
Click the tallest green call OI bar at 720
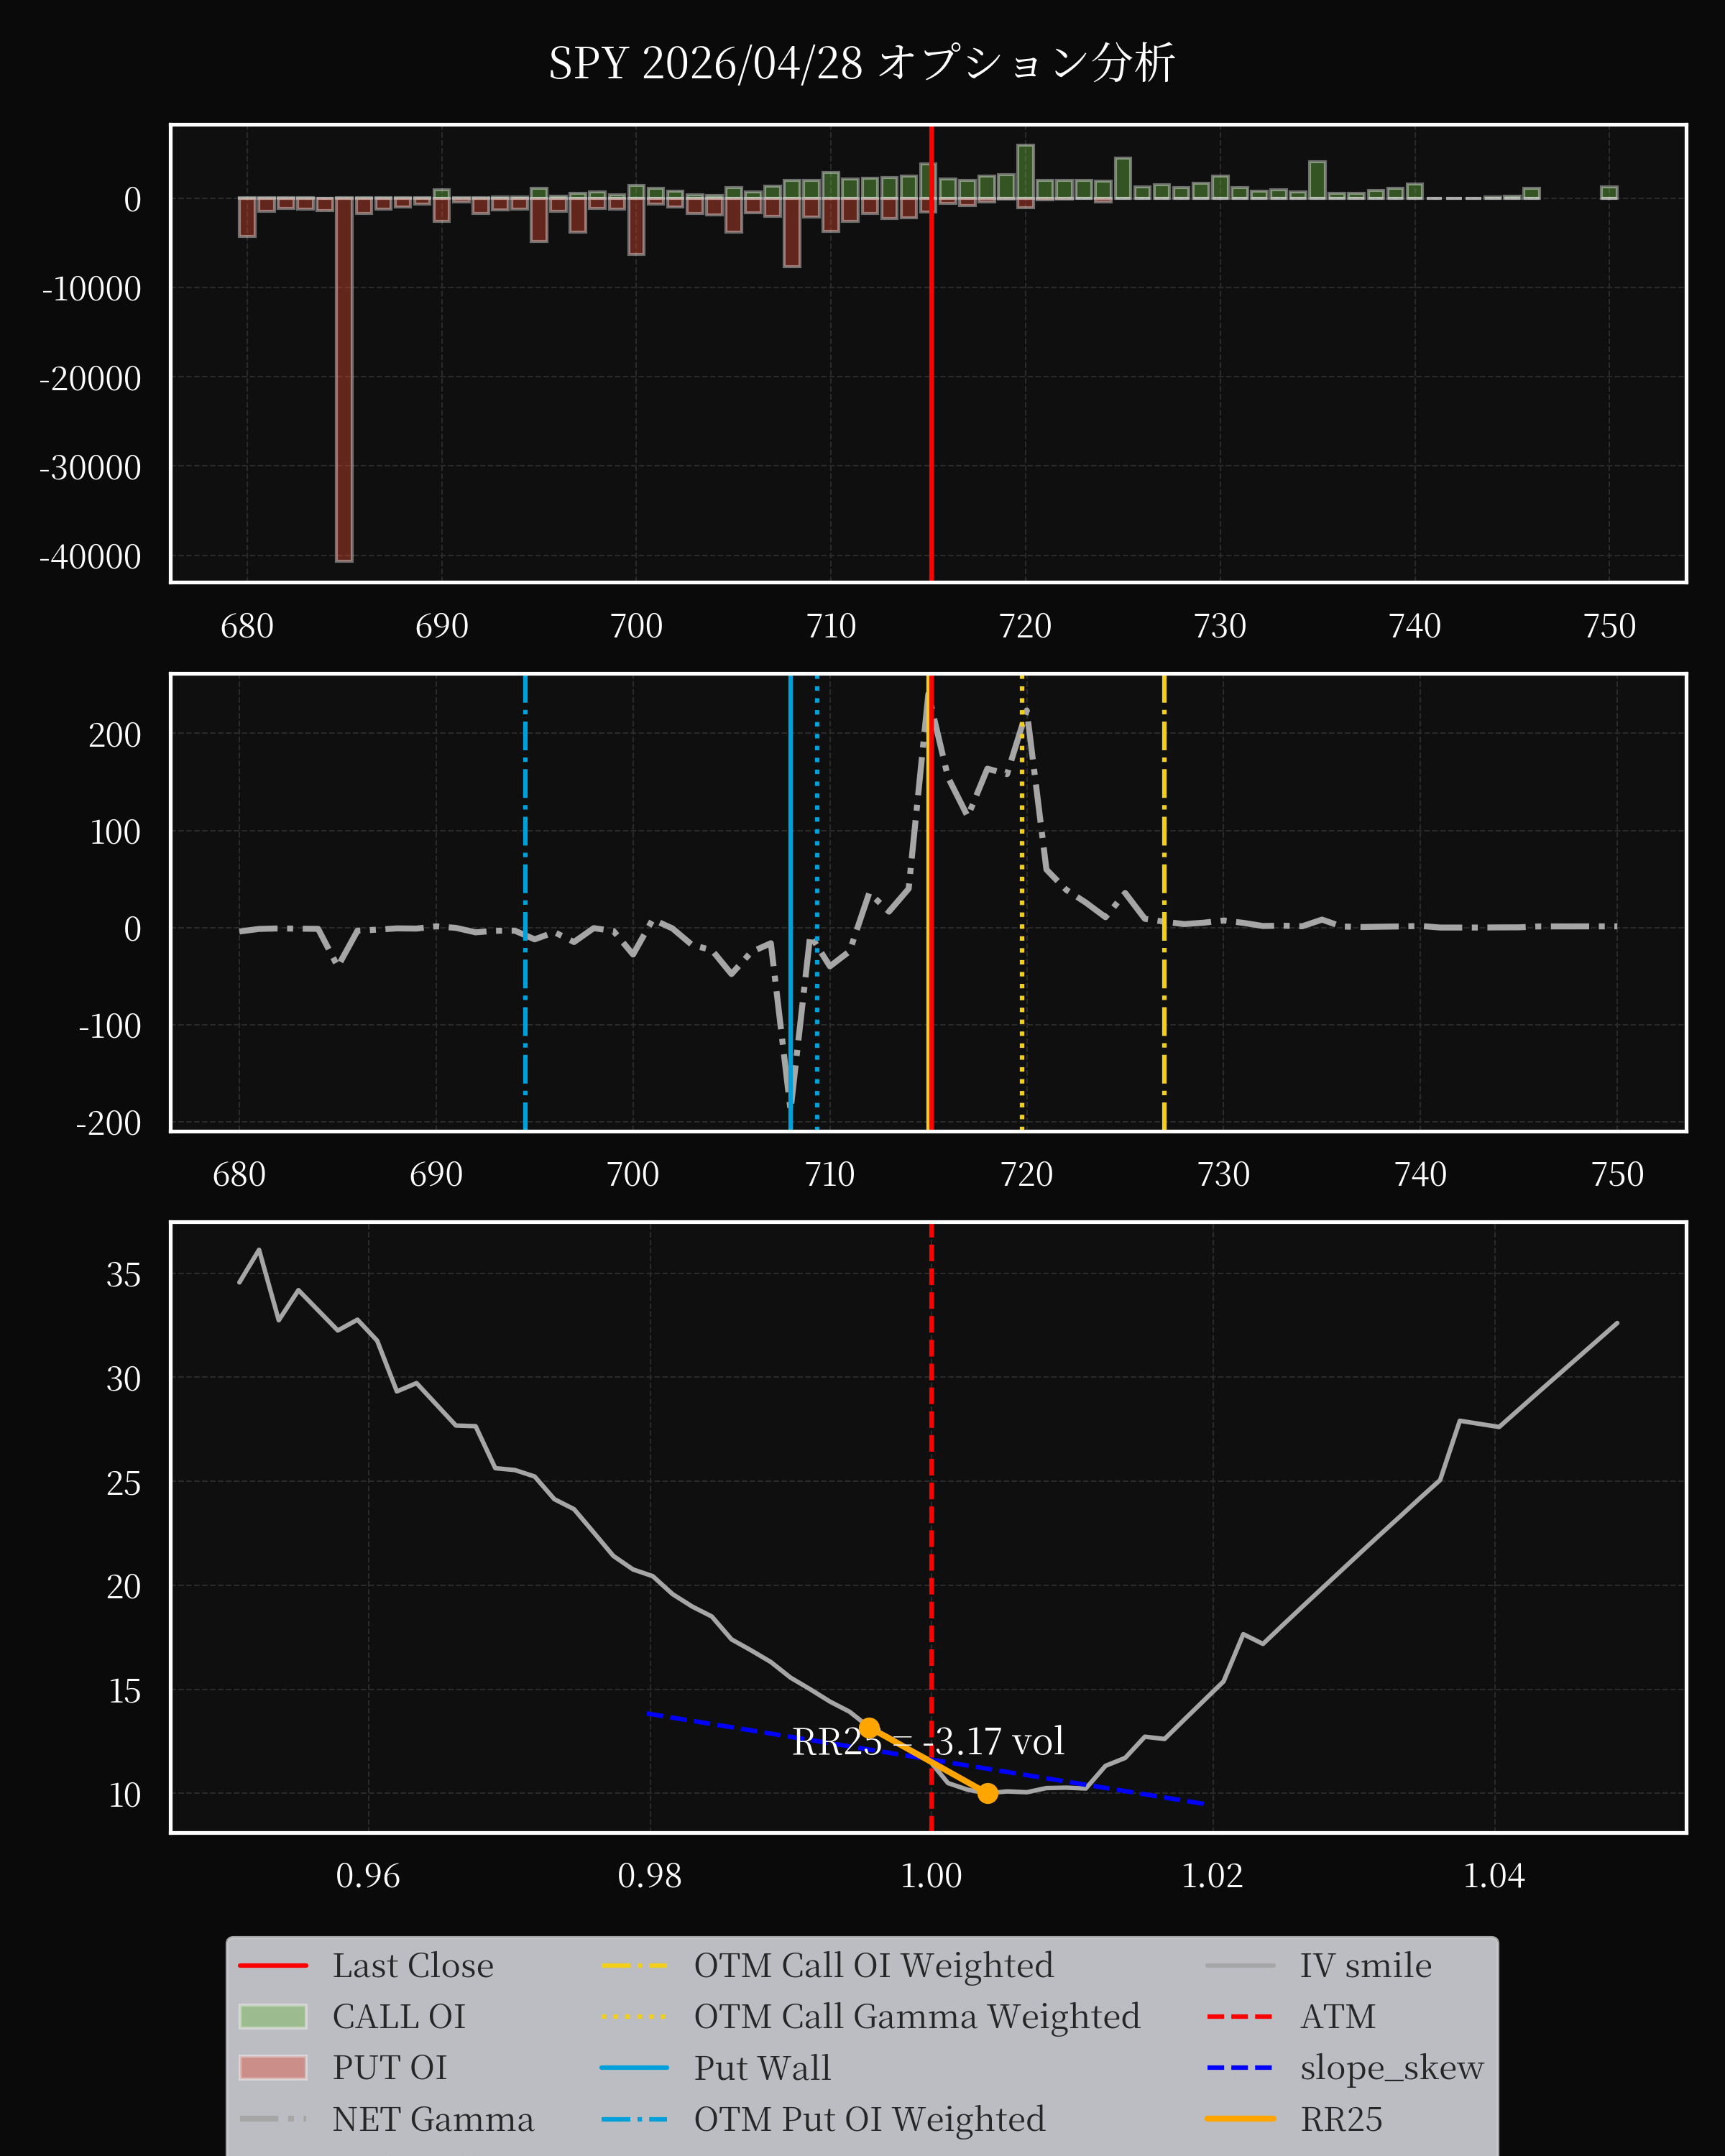pos(1025,172)
